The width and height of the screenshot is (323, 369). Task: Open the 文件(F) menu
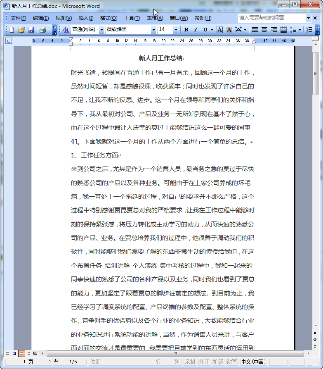click(x=18, y=18)
